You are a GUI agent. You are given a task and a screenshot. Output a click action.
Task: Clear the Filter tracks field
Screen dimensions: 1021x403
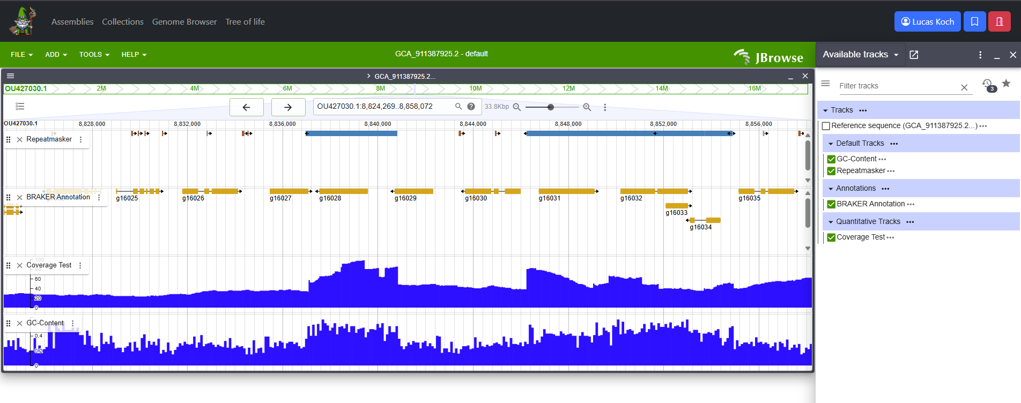pos(964,87)
